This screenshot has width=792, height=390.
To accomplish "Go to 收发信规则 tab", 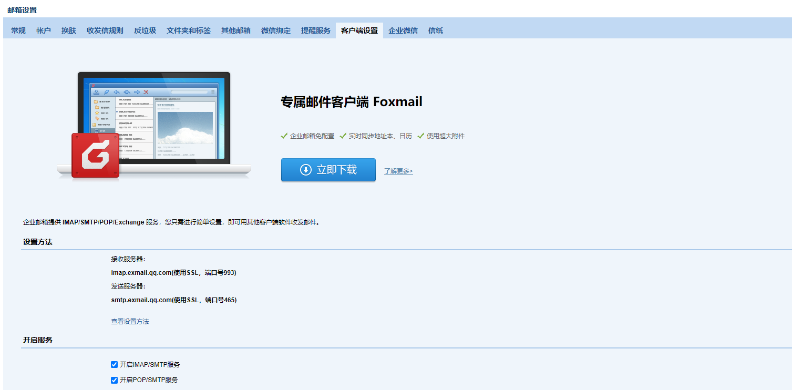I will tap(105, 30).
